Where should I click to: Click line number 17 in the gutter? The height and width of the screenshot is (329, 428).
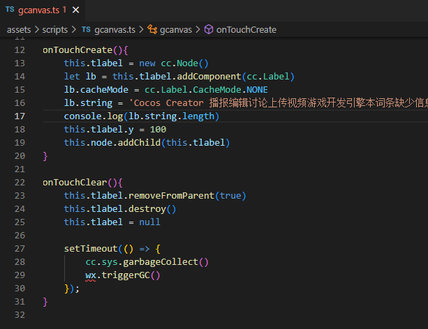(20, 116)
